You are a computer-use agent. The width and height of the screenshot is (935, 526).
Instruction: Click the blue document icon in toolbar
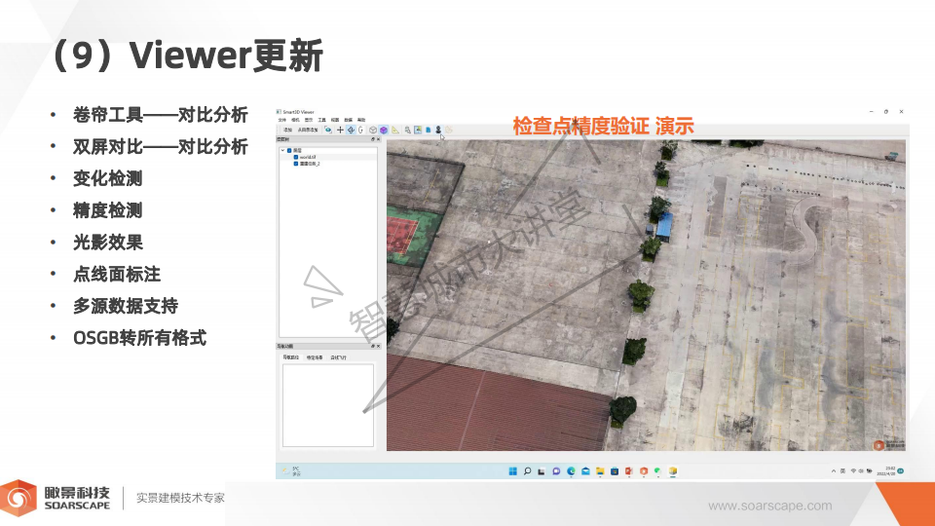(429, 130)
